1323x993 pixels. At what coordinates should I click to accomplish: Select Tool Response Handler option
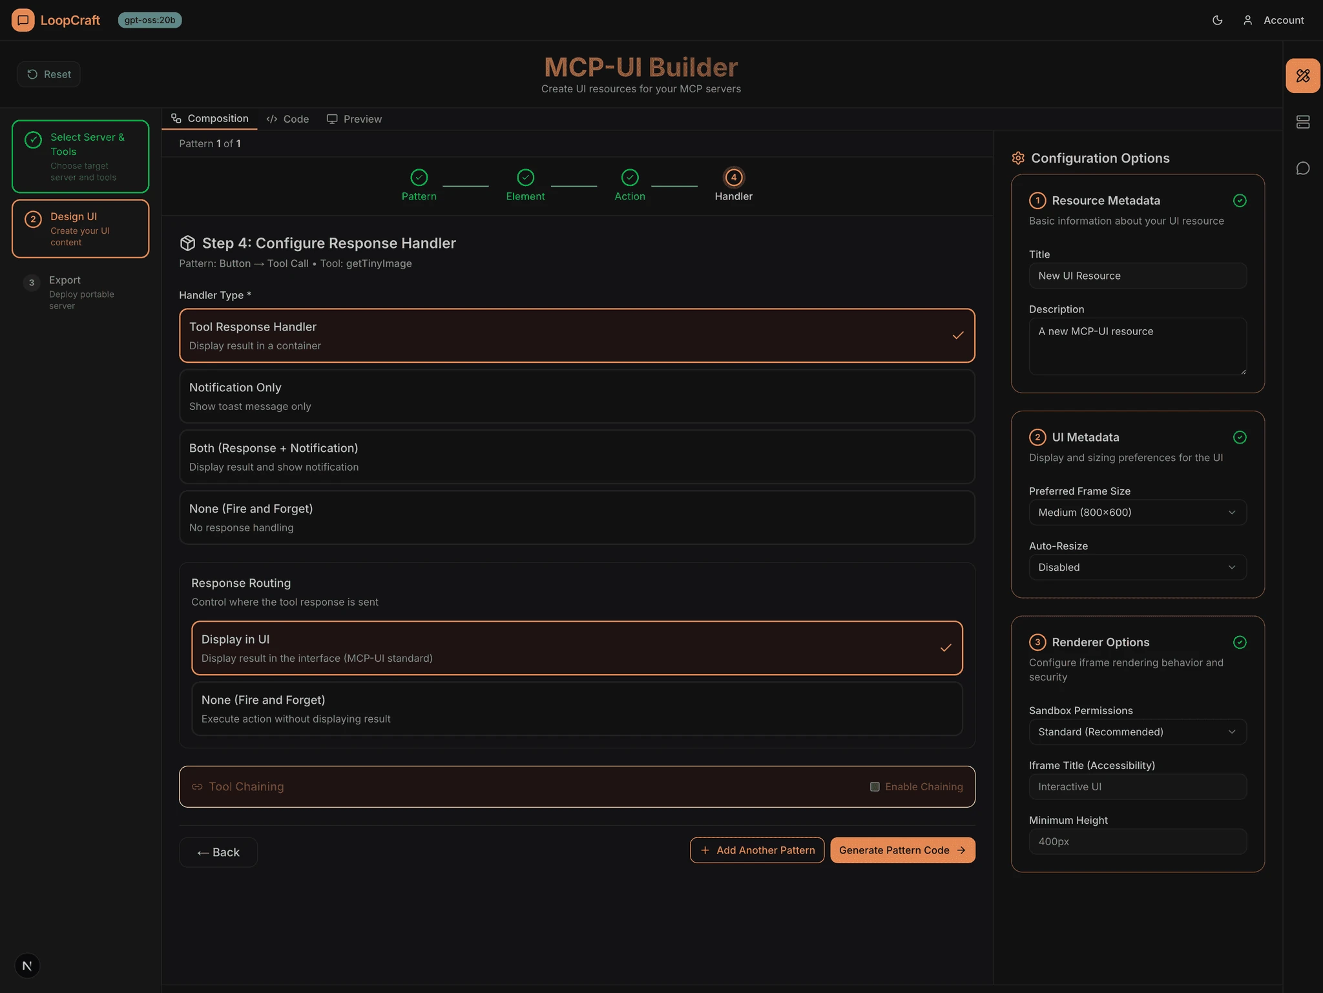[577, 336]
